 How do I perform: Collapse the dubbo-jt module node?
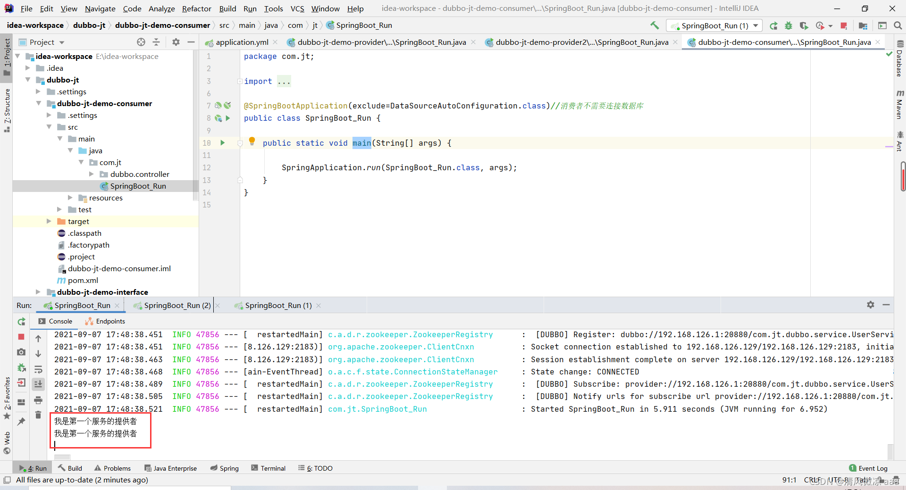click(x=28, y=80)
